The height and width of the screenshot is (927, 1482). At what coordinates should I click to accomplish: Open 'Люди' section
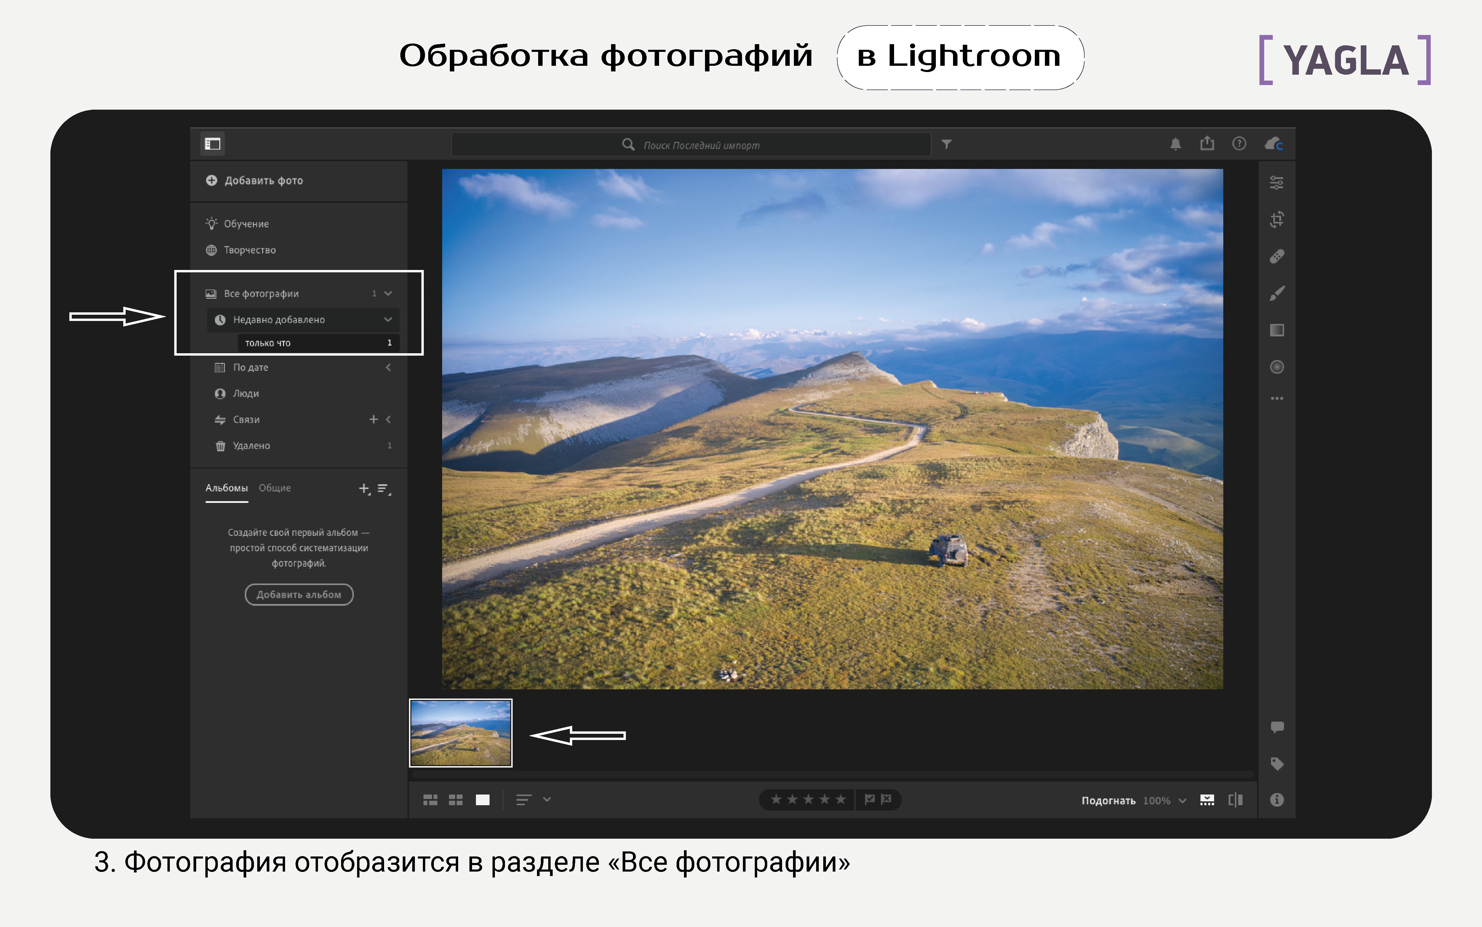[x=236, y=394]
